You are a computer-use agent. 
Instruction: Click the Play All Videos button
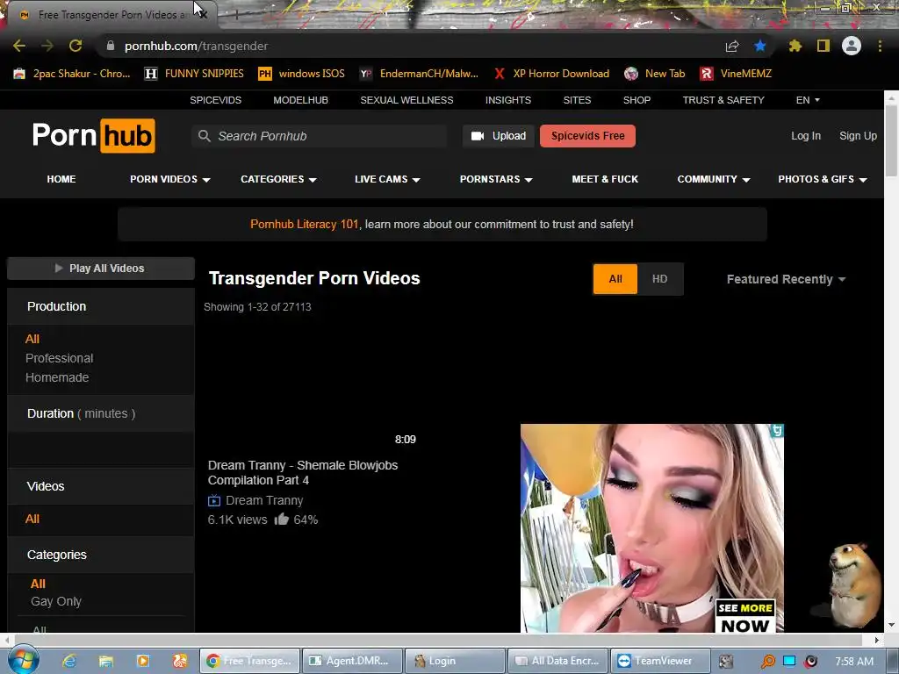click(101, 269)
